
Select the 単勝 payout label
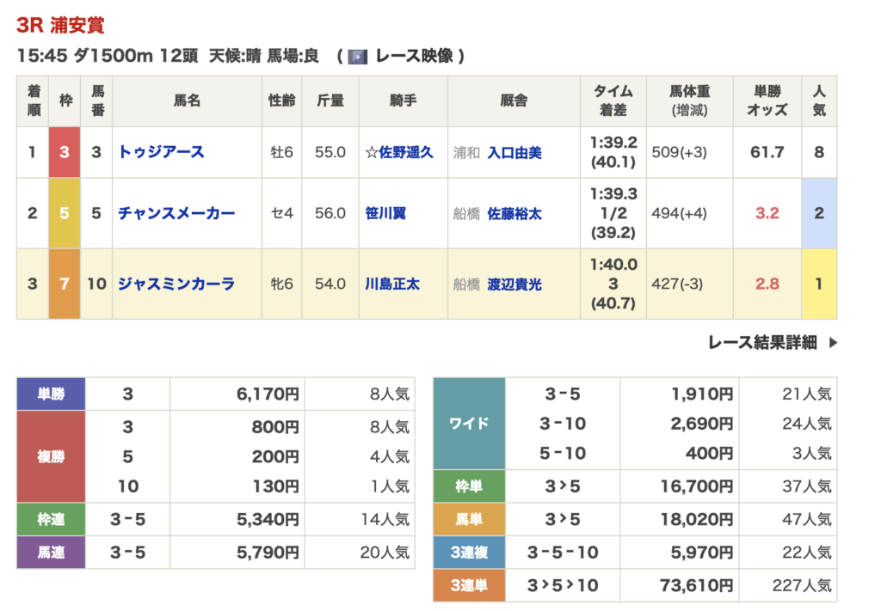point(51,394)
